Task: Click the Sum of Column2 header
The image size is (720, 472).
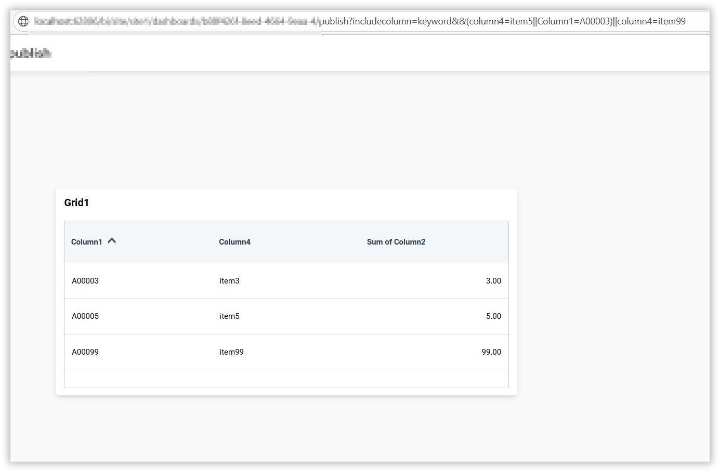Action: tap(396, 242)
